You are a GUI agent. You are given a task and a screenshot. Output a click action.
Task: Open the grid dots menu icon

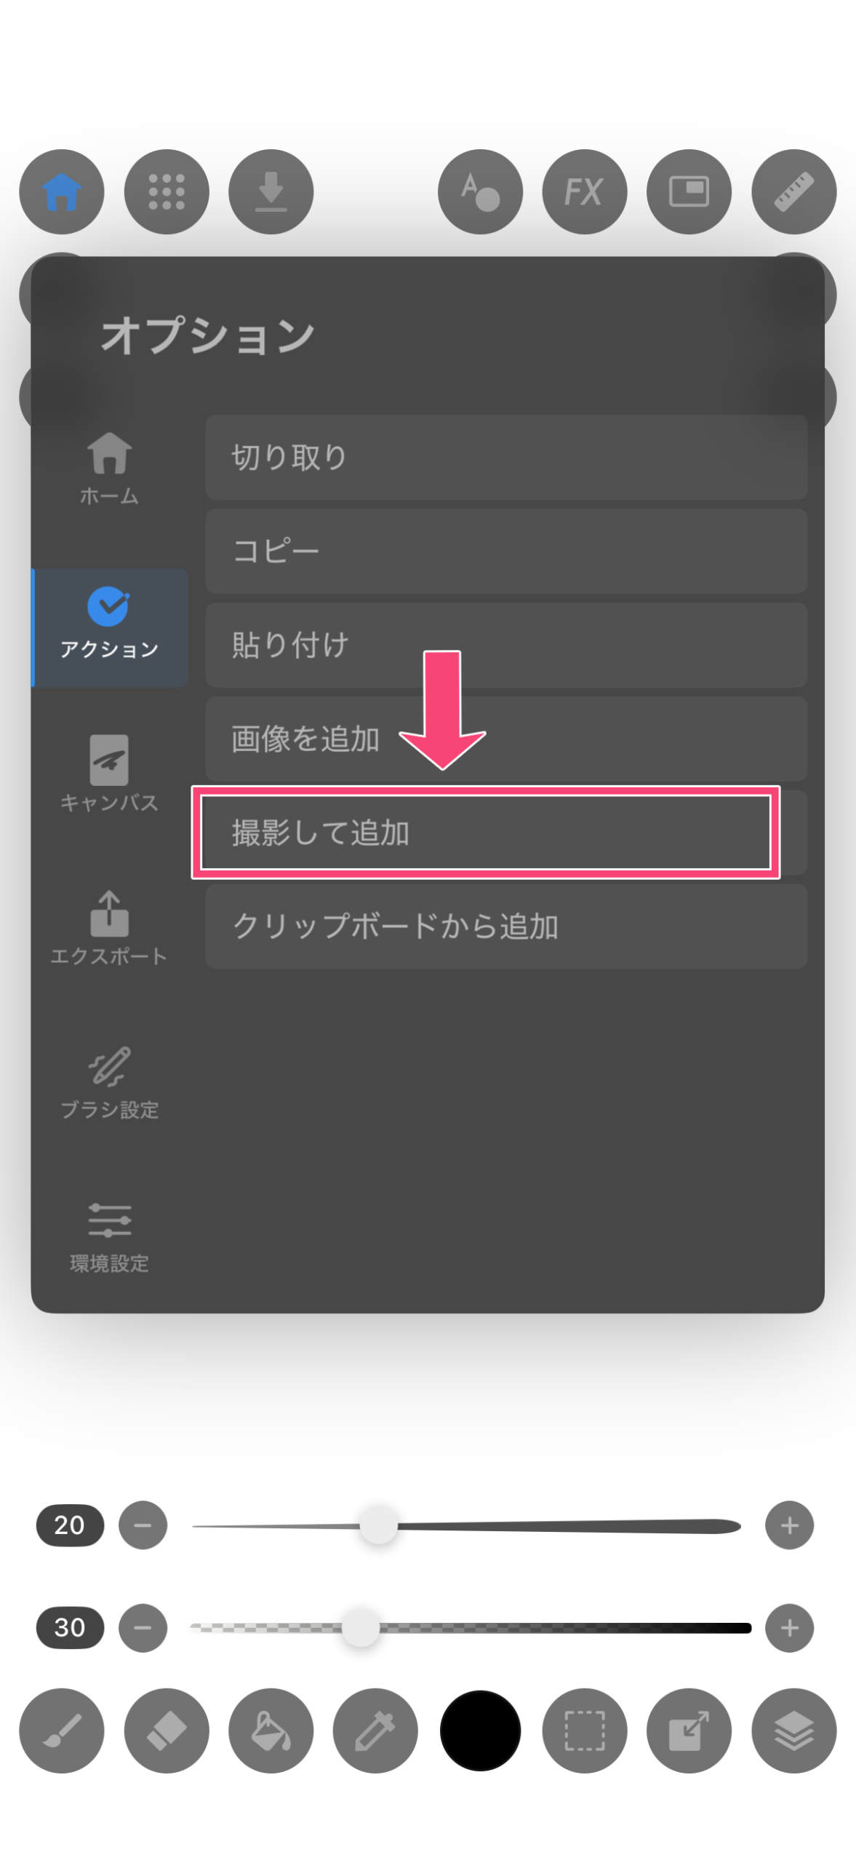click(x=167, y=192)
